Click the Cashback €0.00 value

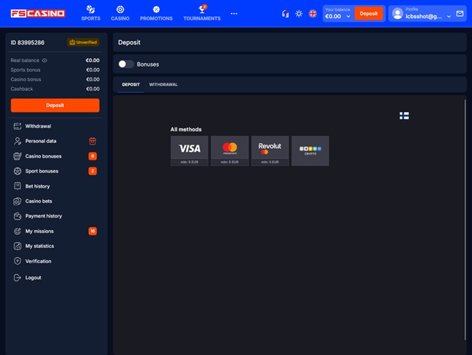[92, 89]
